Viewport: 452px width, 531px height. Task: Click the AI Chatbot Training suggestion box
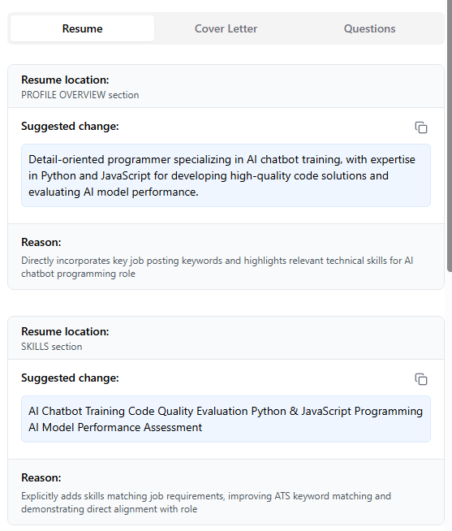(x=226, y=419)
